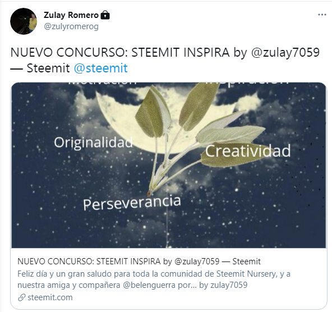Screen dimensions: 332x312
Task: Click the card description starting Feliz día
Action: [154, 279]
